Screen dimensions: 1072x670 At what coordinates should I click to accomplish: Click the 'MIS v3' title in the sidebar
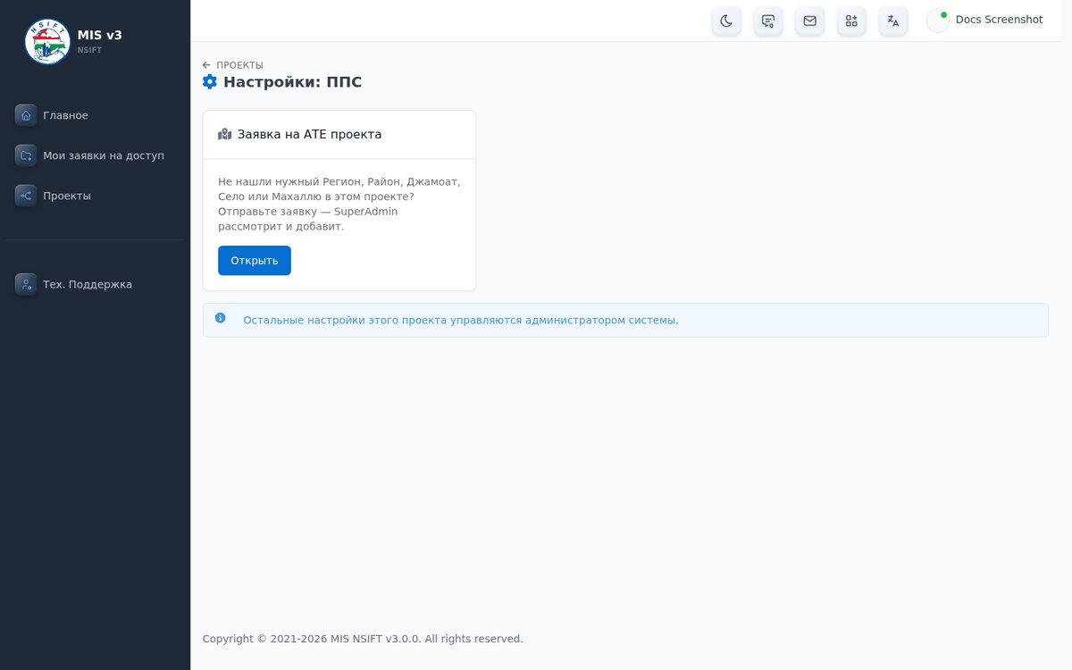pos(100,35)
